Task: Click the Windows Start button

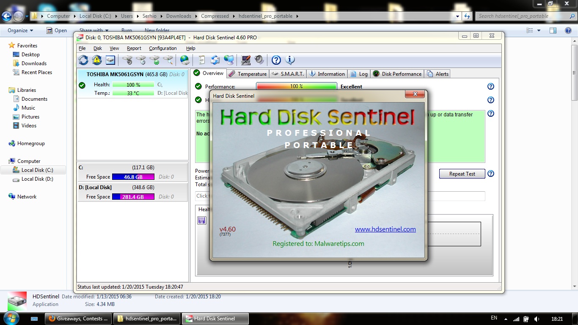Action: [x=11, y=318]
